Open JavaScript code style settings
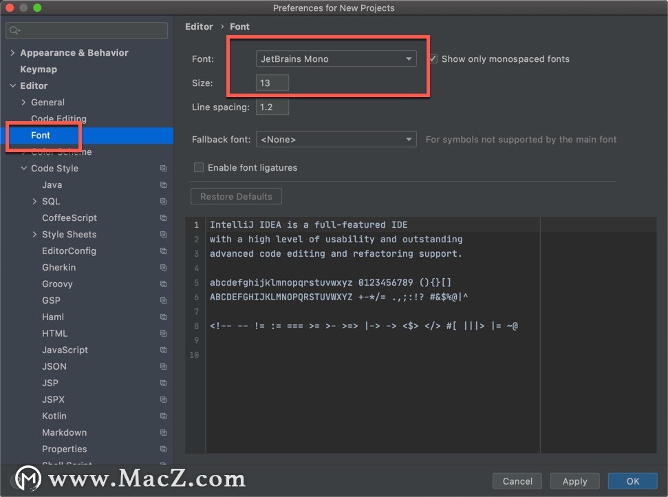The width and height of the screenshot is (668, 497). tap(65, 350)
